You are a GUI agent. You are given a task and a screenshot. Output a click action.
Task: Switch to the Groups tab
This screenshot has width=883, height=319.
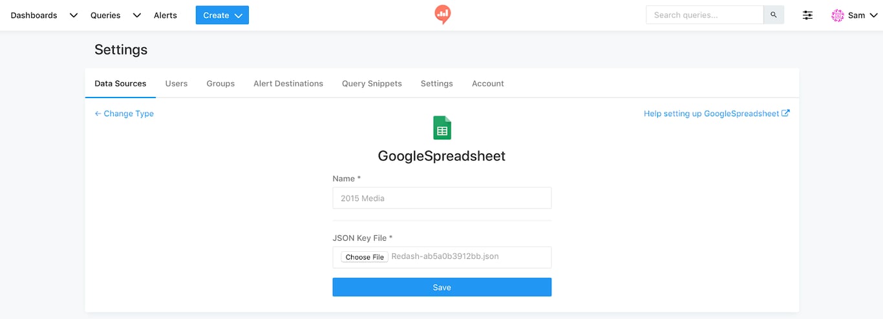pyautogui.click(x=220, y=83)
